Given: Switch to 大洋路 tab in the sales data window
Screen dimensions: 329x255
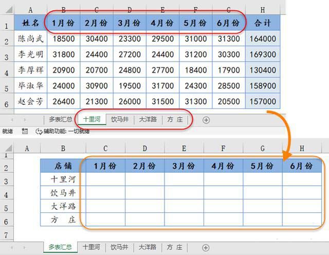Looking at the screenshot, I should click(148, 119).
